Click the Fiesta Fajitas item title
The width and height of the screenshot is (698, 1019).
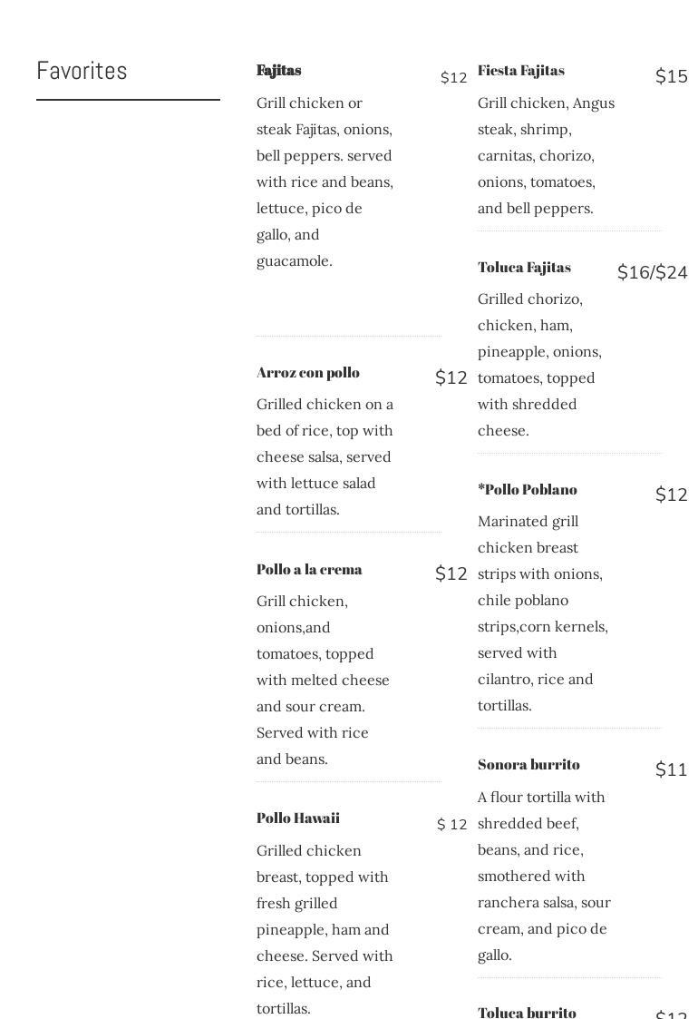tap(521, 70)
